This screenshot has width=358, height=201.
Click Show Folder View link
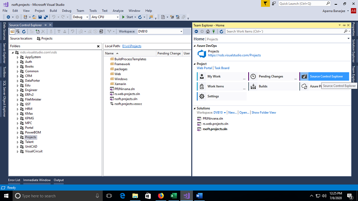(x=264, y=112)
